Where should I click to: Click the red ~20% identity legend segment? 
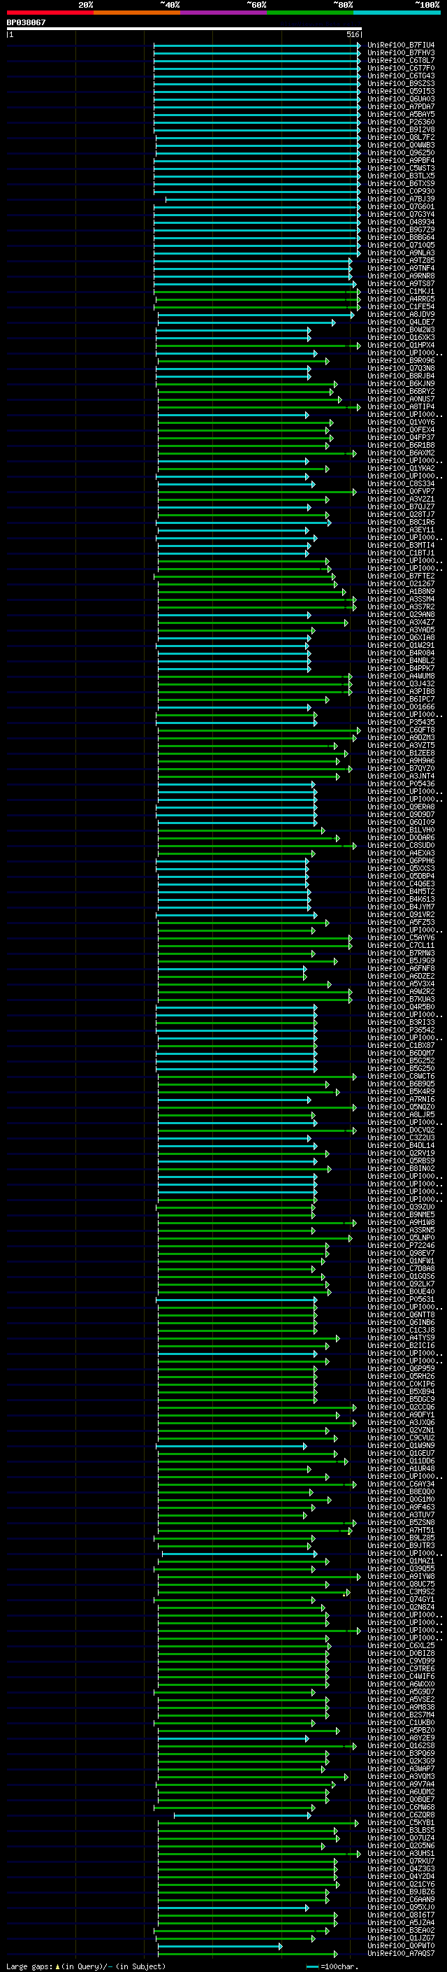(x=50, y=13)
